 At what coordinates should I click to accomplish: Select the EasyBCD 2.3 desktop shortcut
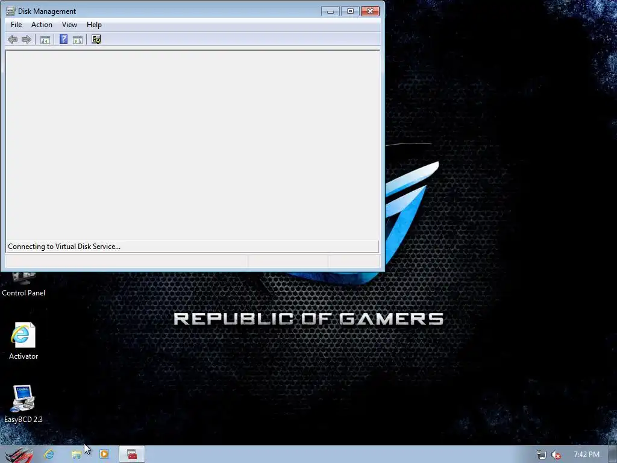coord(23,404)
